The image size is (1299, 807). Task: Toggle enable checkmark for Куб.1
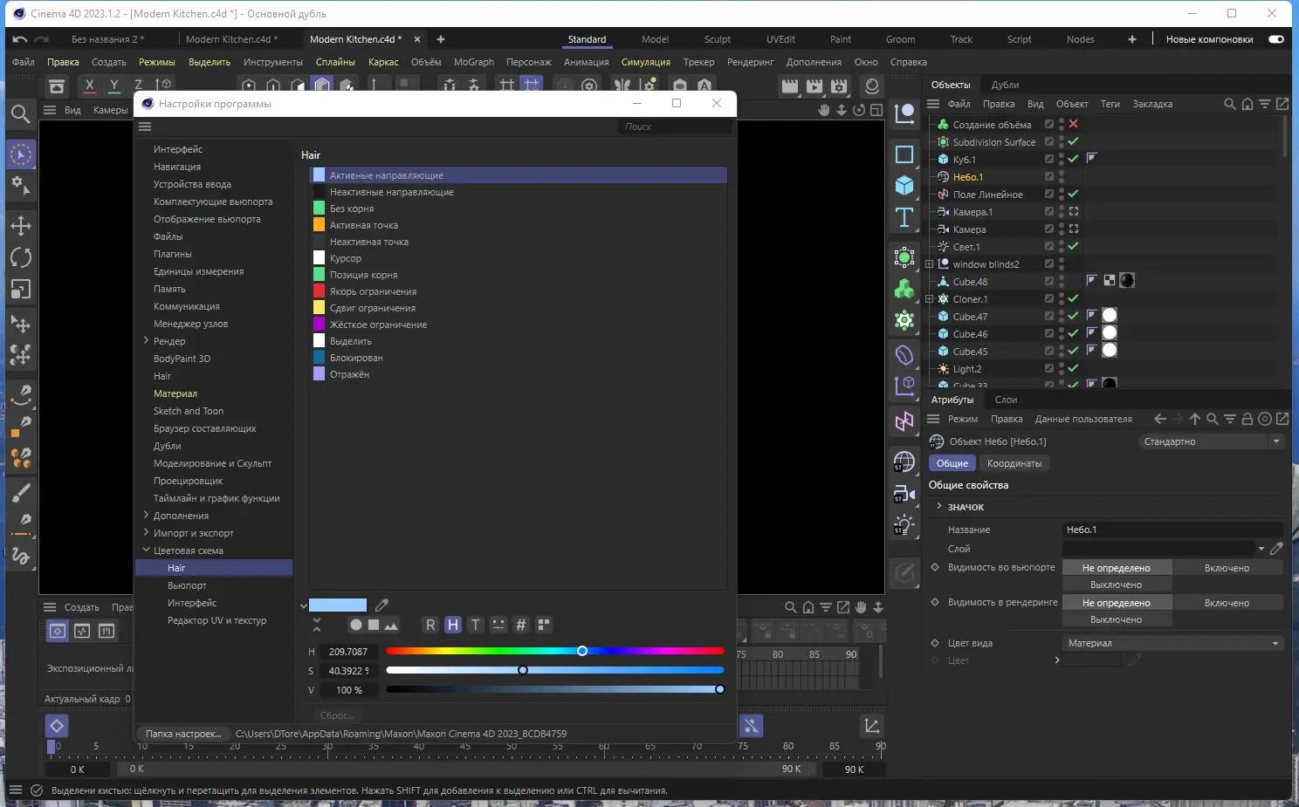pos(1073,159)
